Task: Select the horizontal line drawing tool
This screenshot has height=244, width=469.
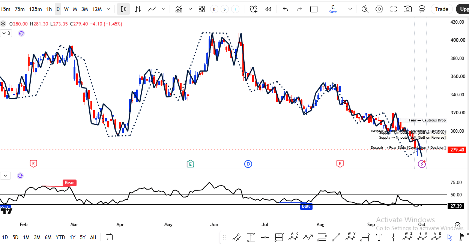Action: pyautogui.click(x=265, y=237)
